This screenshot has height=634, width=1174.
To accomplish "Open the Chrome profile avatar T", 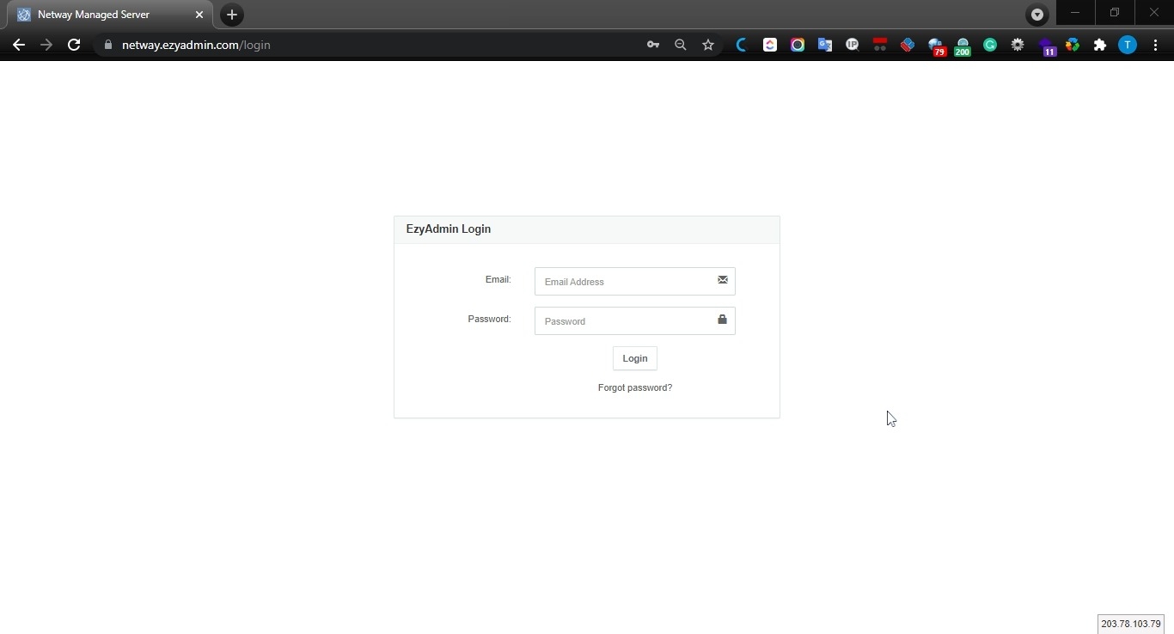I will (1128, 45).
